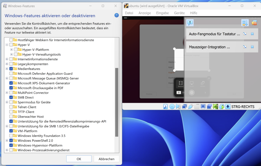The width and height of the screenshot is (261, 166).
Task: Expand the Internetinformationsdienste node
Action: (7, 59)
